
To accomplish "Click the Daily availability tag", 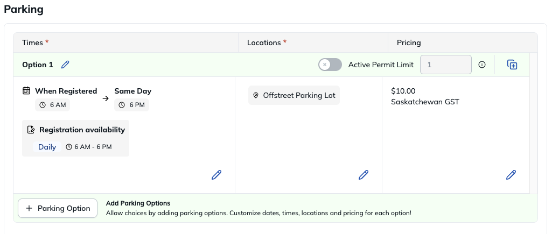I will coord(47,147).
